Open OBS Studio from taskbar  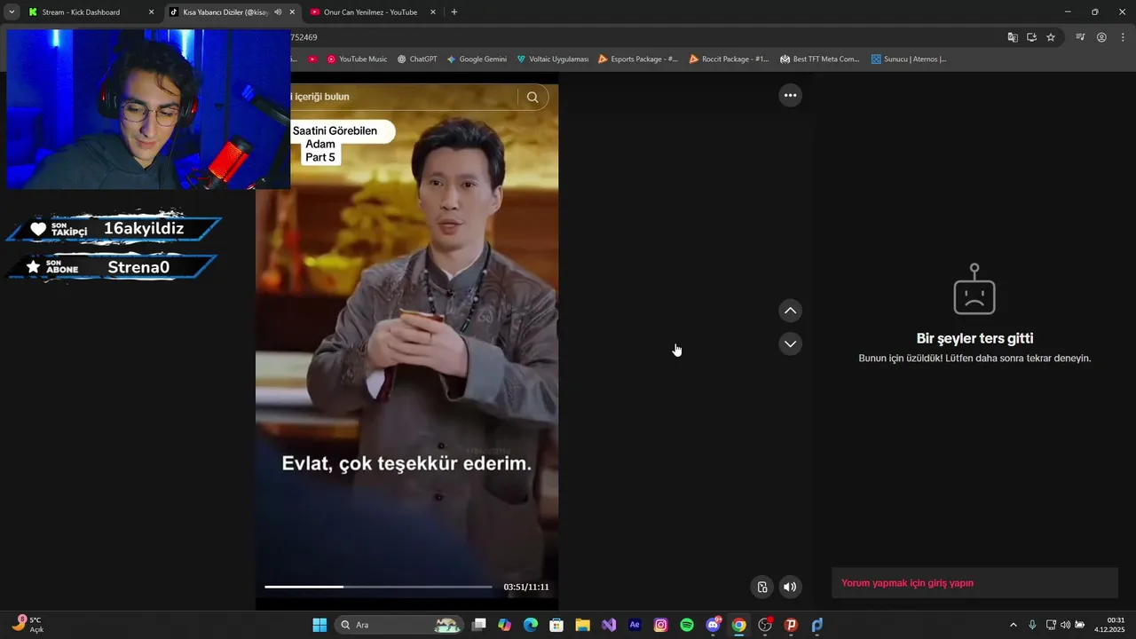pos(765,625)
